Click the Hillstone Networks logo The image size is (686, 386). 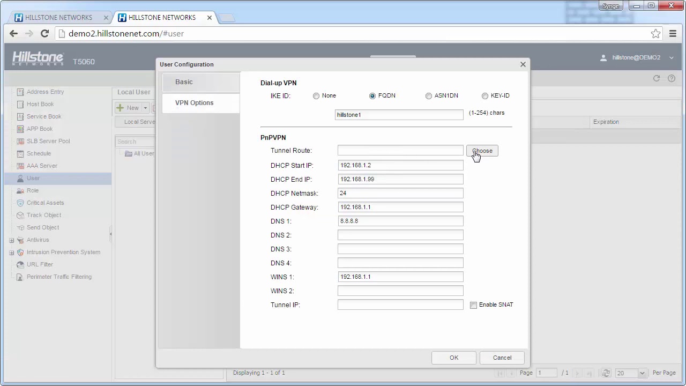[38, 58]
